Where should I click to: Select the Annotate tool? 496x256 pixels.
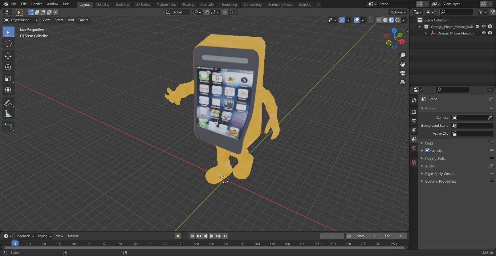[x=8, y=103]
